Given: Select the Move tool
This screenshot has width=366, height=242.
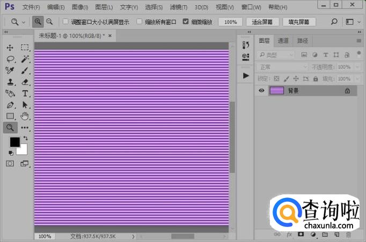Looking at the screenshot, I should (10, 48).
